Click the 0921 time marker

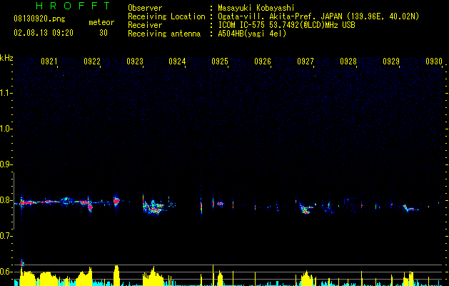coord(49,61)
